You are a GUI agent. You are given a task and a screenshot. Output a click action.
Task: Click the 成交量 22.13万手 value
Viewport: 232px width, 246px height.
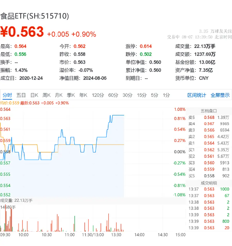(205, 46)
